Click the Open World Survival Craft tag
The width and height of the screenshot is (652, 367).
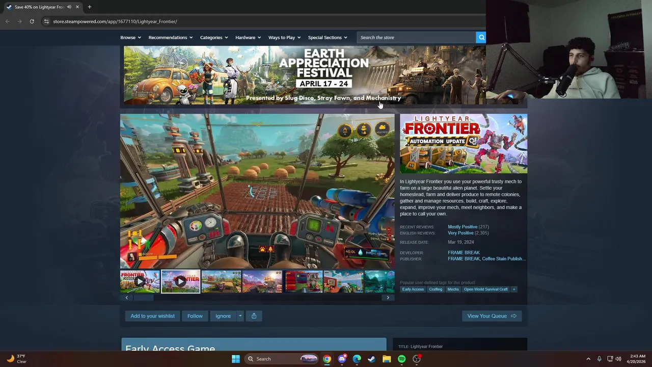point(485,290)
